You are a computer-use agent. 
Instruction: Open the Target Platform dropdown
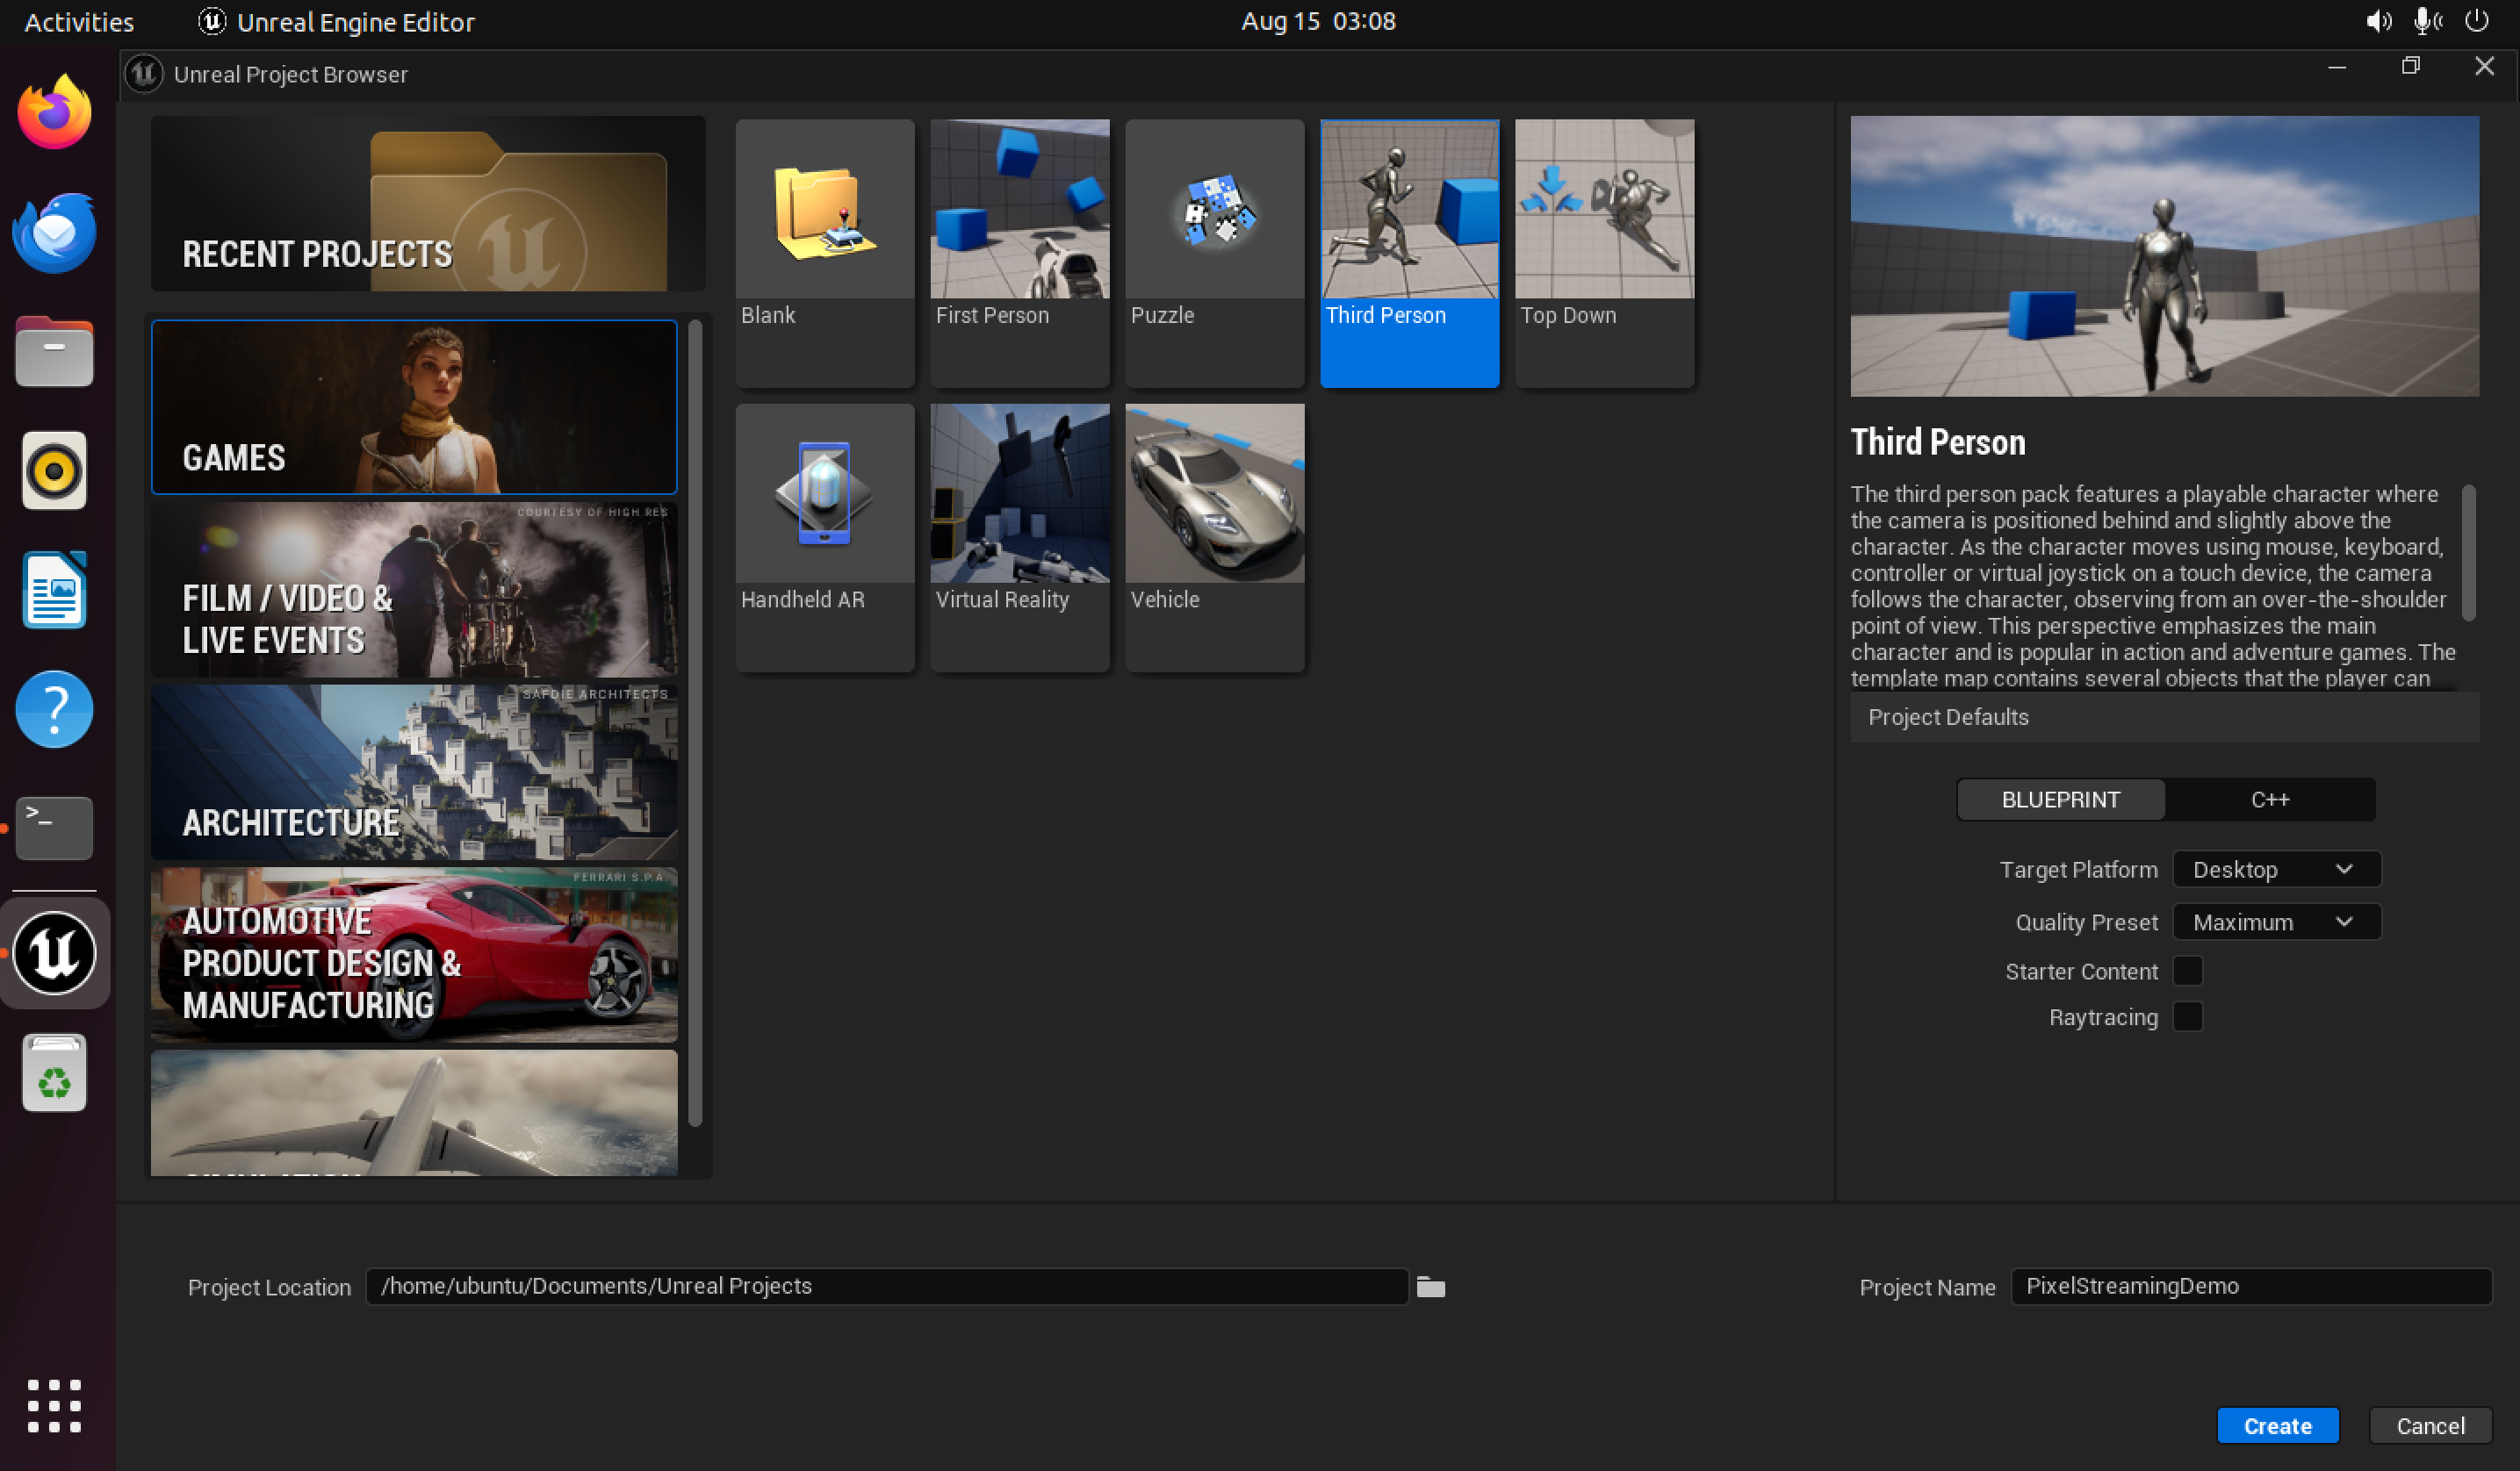pos(2276,870)
